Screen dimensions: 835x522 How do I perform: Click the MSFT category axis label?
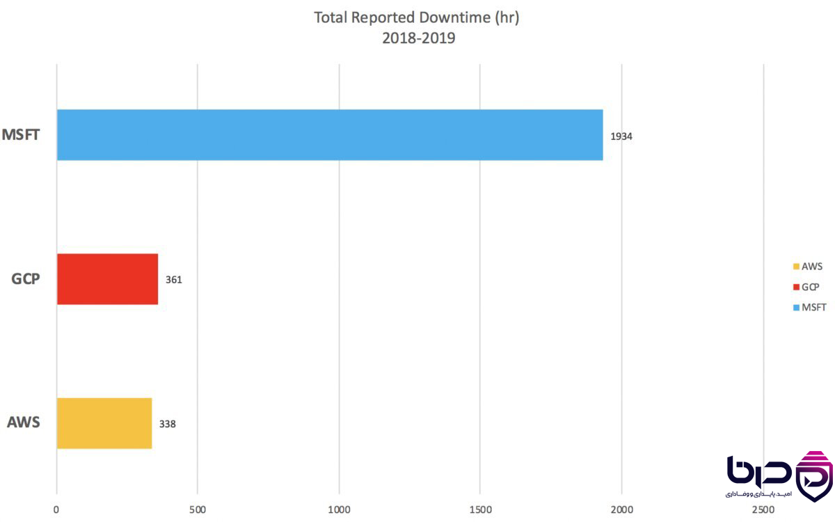pyautogui.click(x=20, y=134)
